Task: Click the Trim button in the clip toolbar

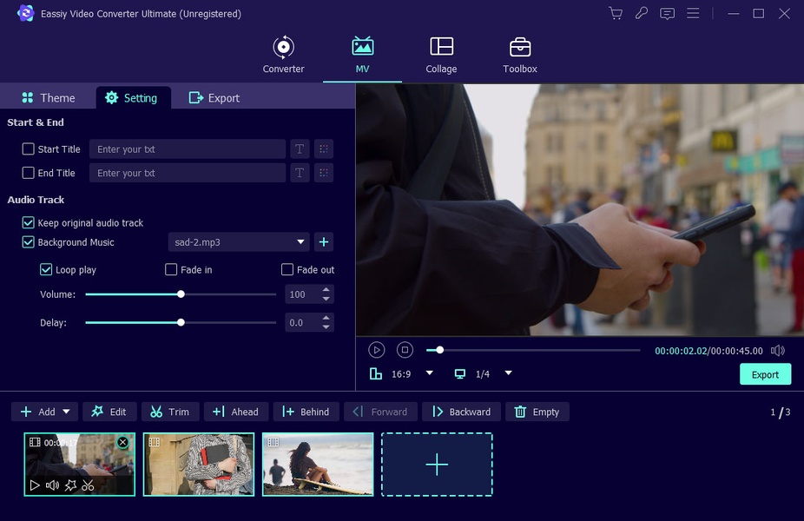Action: (x=169, y=412)
